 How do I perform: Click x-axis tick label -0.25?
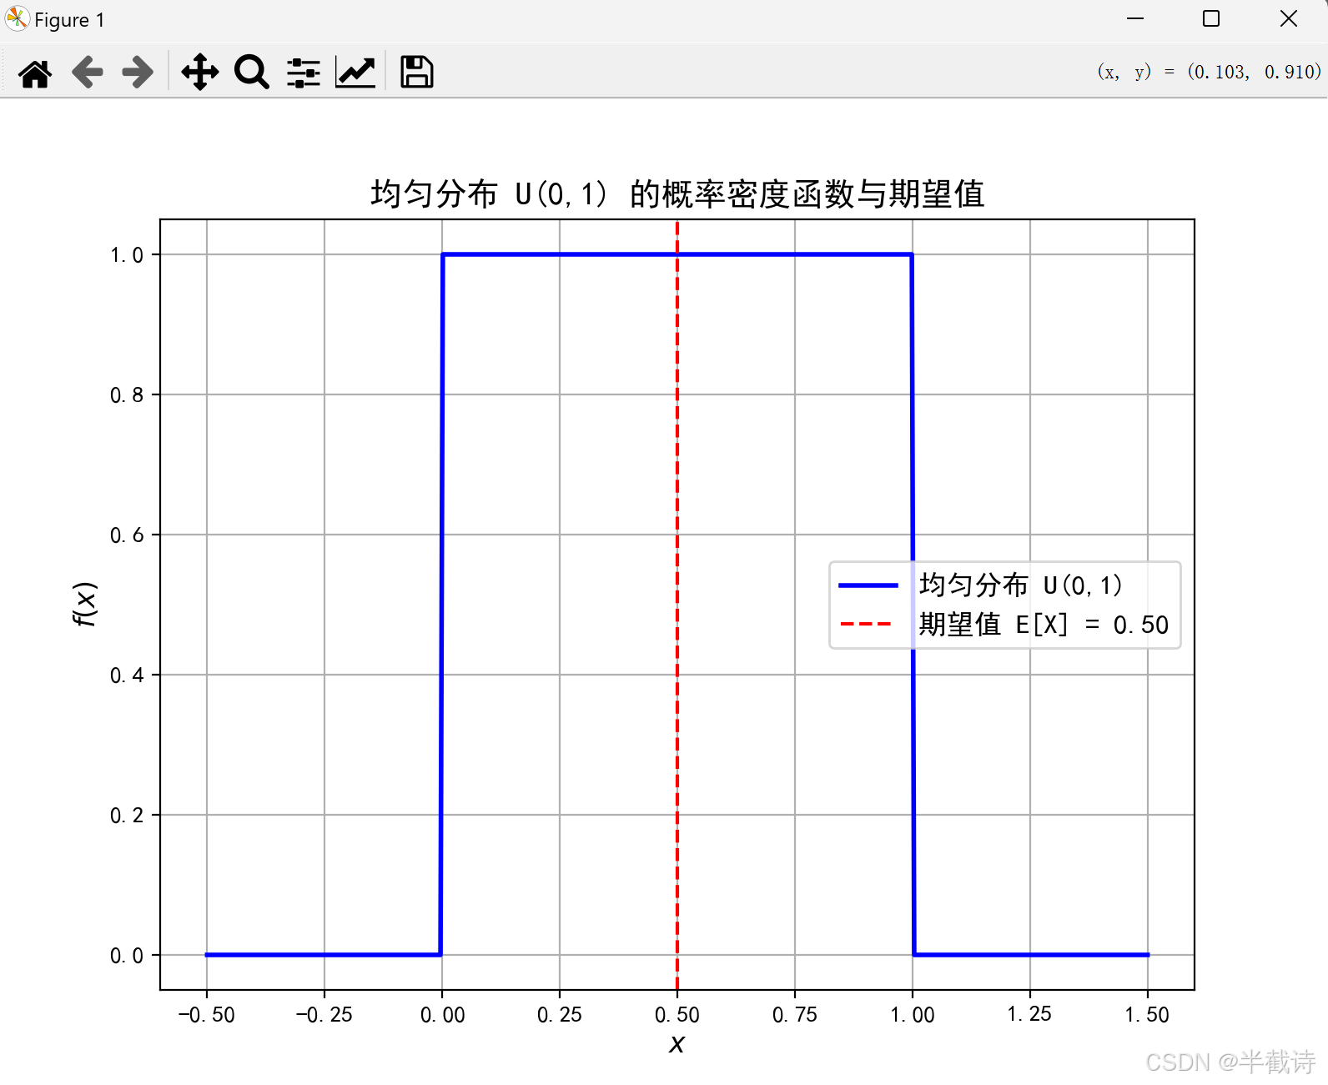point(324,1015)
